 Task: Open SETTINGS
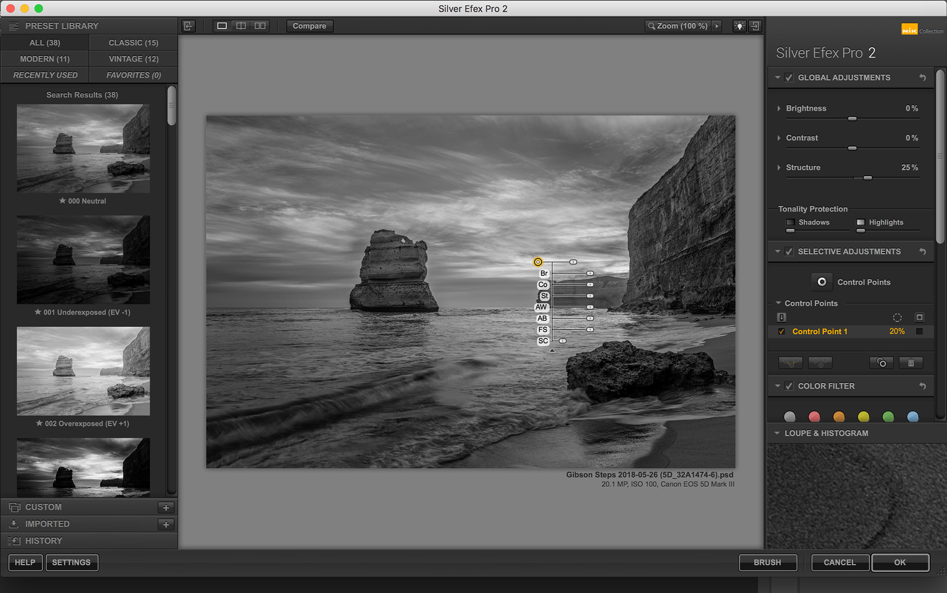(72, 562)
